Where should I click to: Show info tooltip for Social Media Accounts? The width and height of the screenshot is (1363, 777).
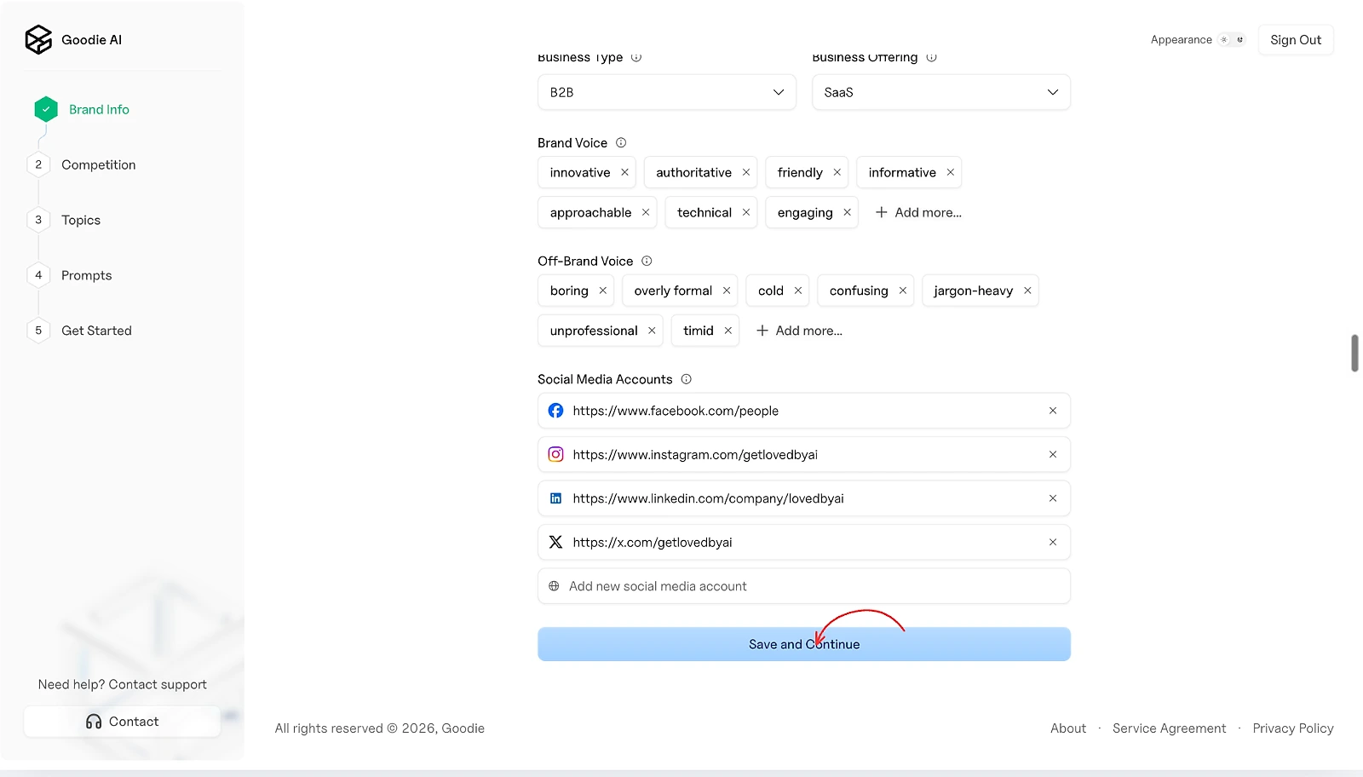click(687, 379)
